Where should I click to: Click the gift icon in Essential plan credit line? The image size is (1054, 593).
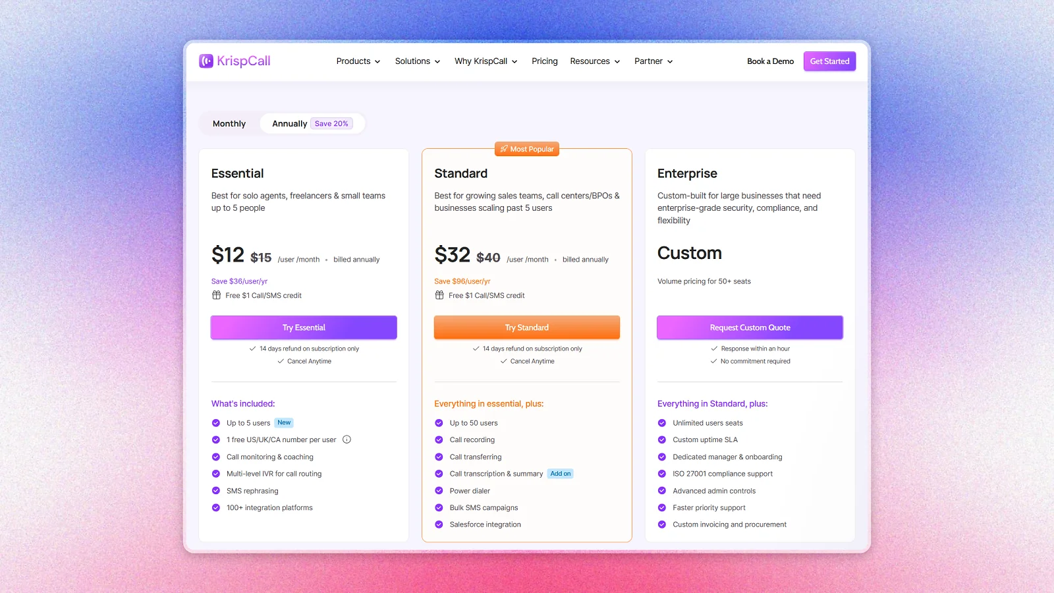click(x=216, y=295)
